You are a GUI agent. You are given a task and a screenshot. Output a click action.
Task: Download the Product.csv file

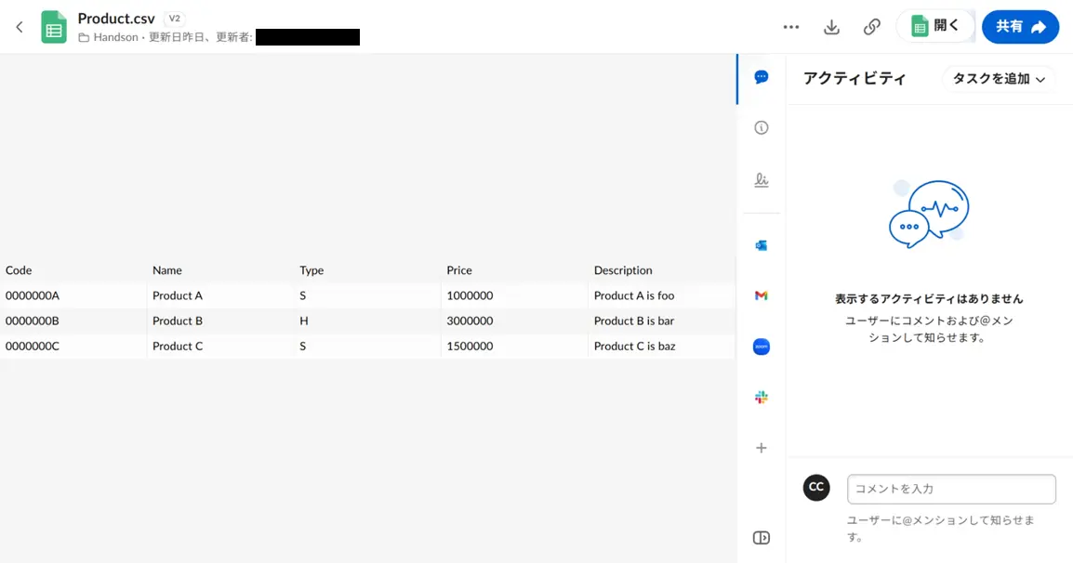pos(831,27)
